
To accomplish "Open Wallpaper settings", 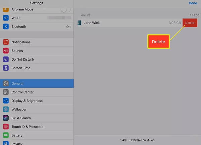I will pos(19,110).
